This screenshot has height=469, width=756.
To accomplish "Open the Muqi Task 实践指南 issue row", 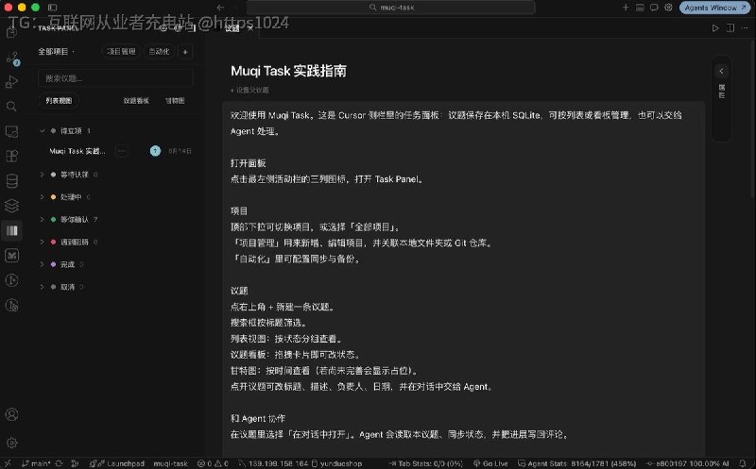I will 115,151.
